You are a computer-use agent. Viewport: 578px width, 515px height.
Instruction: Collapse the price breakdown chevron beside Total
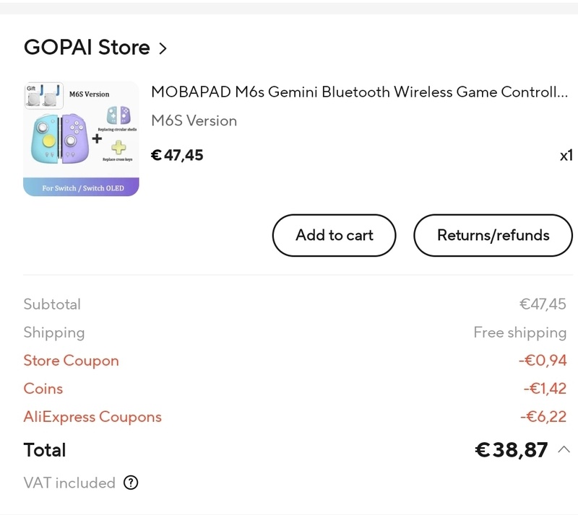pos(564,450)
